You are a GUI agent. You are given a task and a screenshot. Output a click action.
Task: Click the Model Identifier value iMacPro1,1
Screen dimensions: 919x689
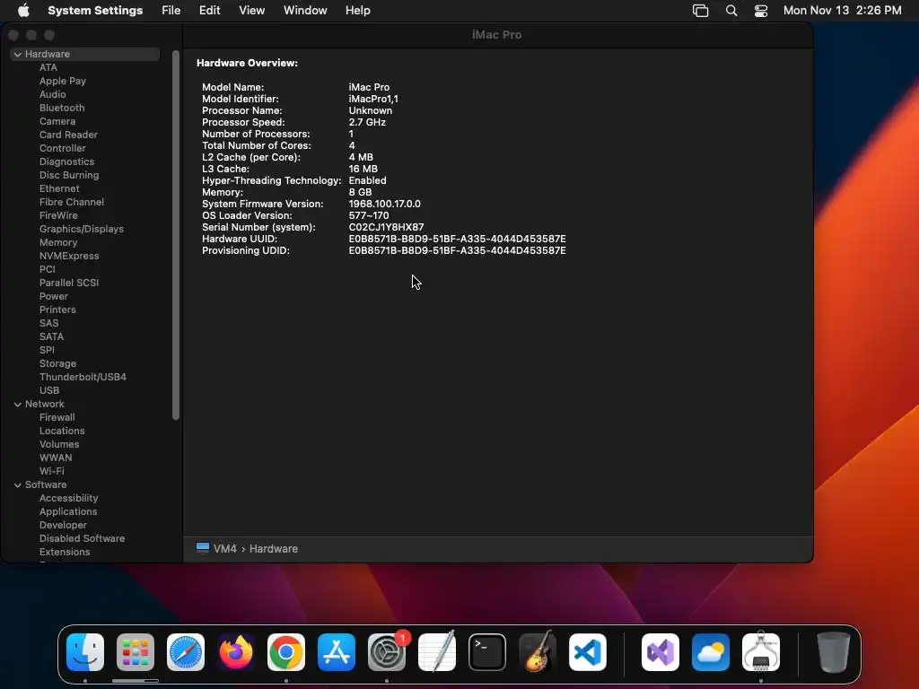[373, 99]
